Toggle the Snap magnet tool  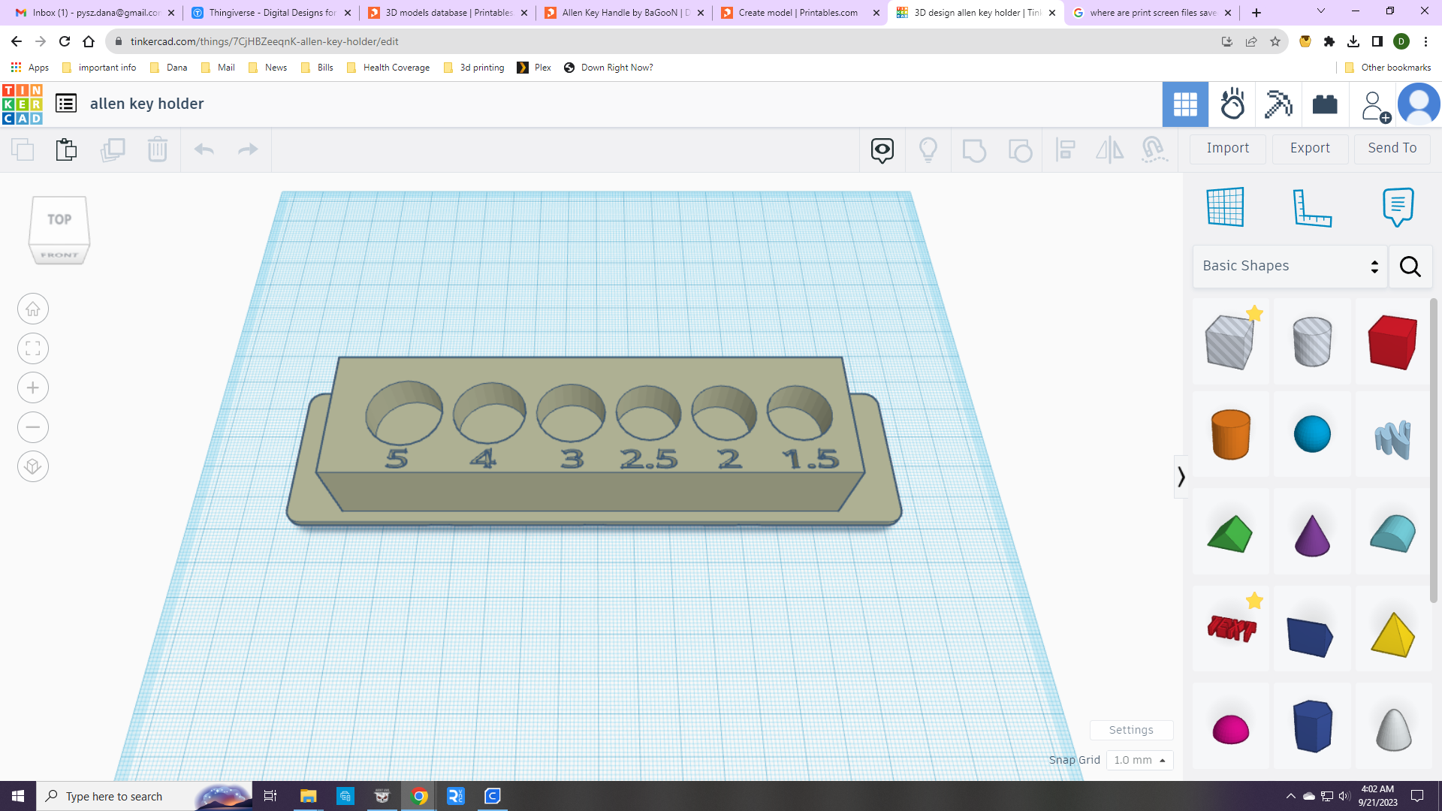point(1155,149)
